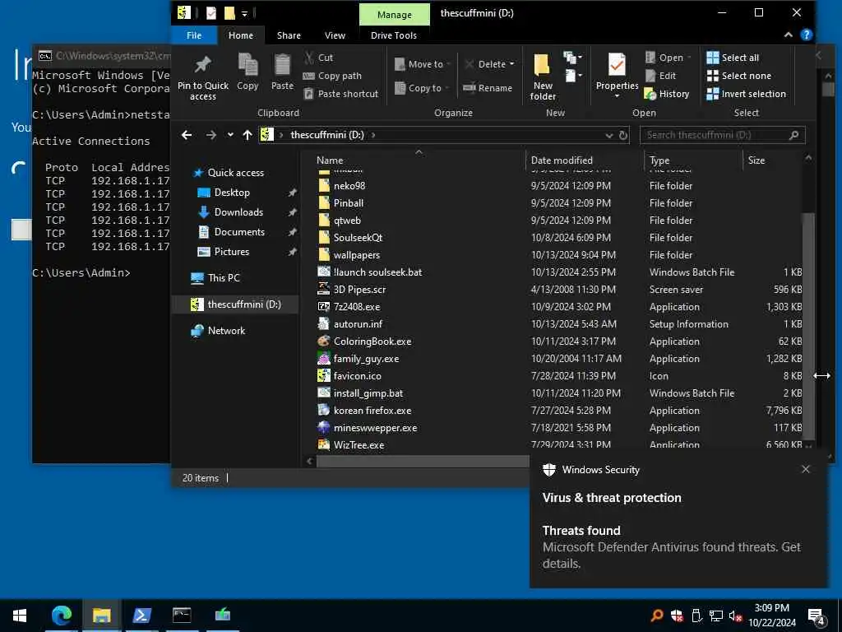Viewport: 842px width, 632px height.
Task: Sort by the Type column header
Action: click(693, 160)
